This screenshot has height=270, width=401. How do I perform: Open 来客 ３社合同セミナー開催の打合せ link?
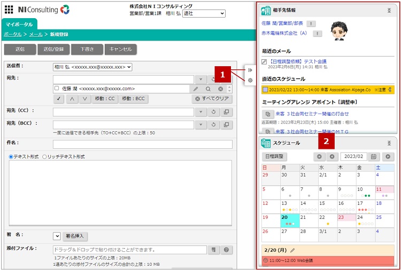tap(312, 114)
